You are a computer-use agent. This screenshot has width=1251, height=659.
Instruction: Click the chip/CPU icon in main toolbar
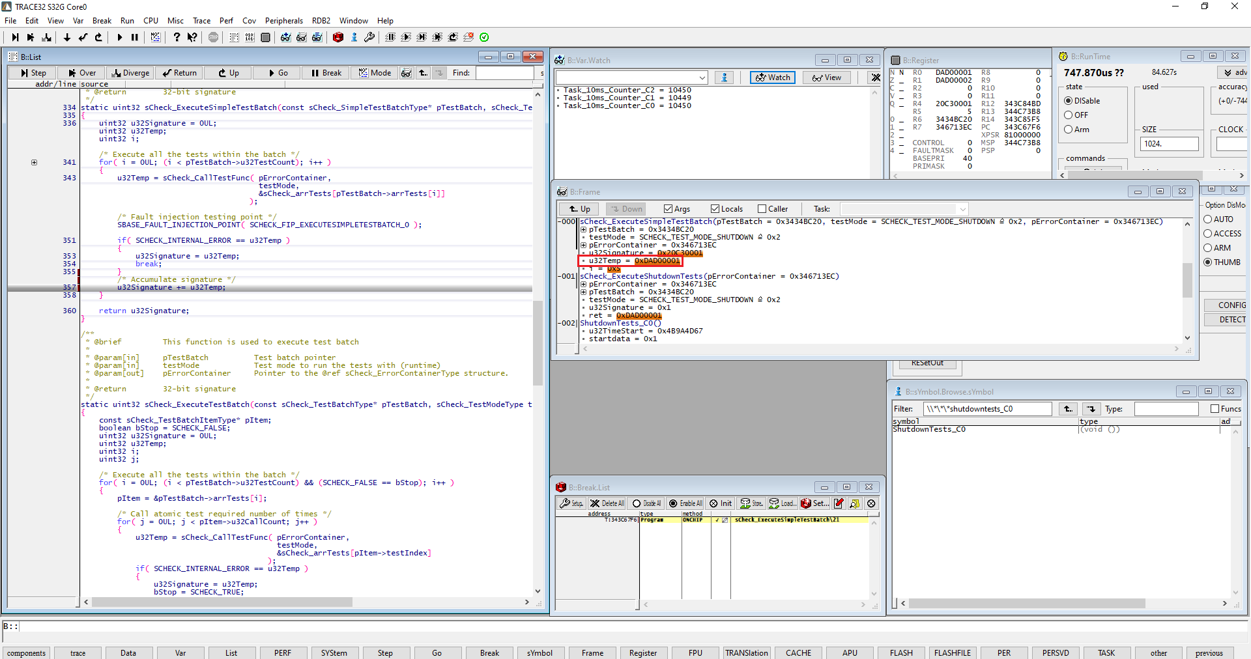pos(265,37)
